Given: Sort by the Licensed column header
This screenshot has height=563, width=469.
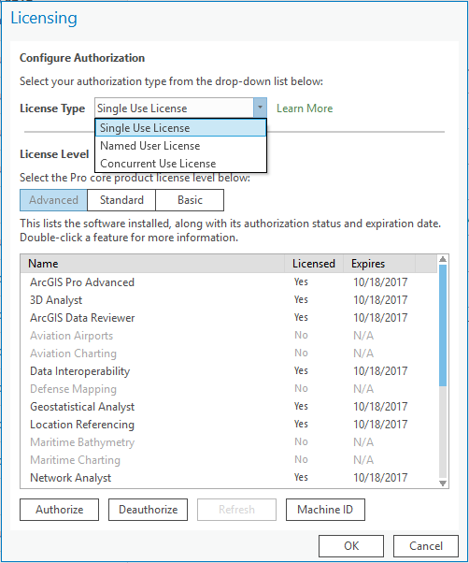Looking at the screenshot, I should [314, 264].
